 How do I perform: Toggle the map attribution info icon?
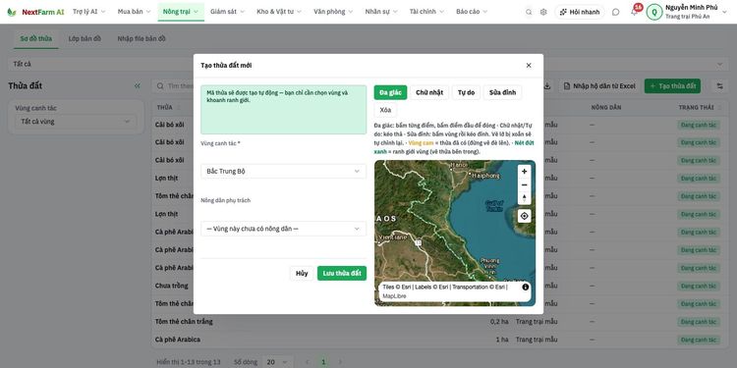point(526,287)
